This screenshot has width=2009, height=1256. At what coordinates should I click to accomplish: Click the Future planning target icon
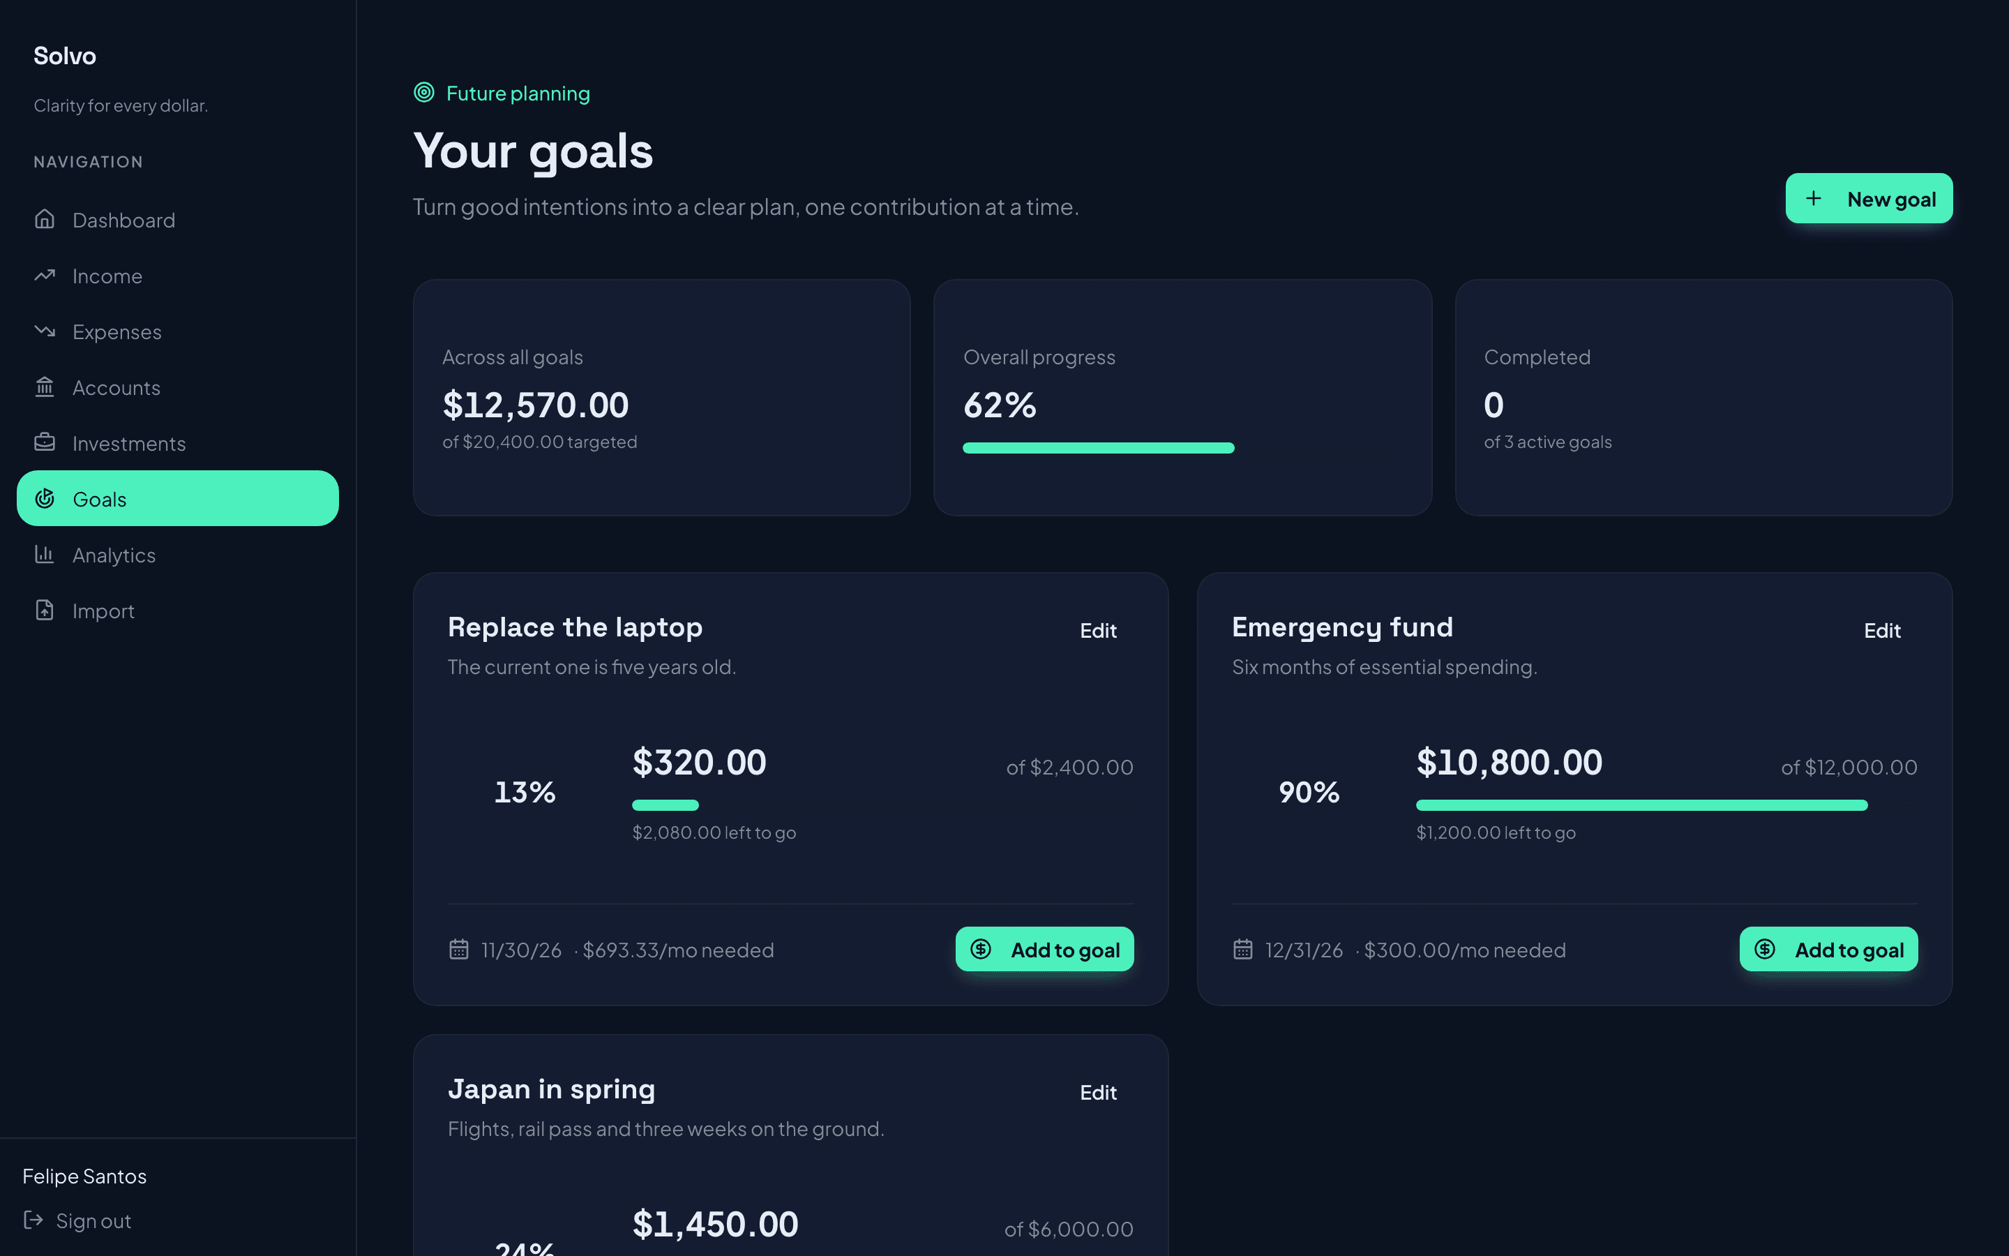click(x=424, y=92)
